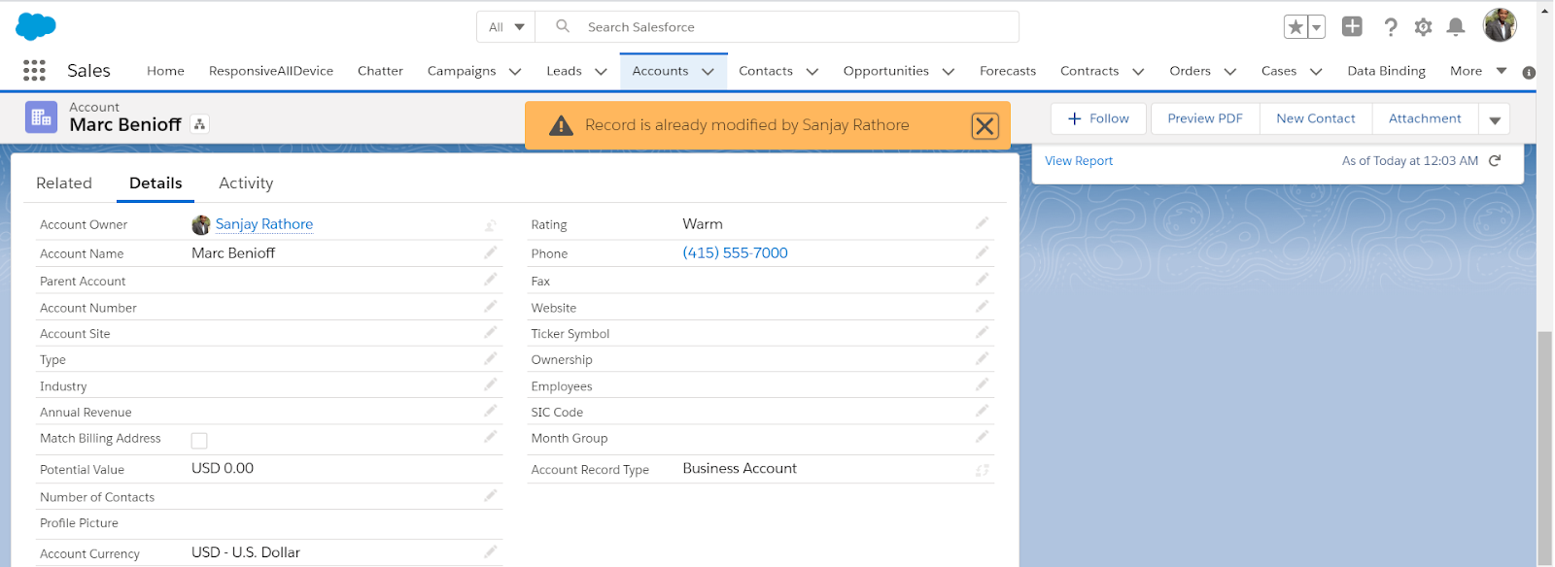Expand the Contracts nav dropdown chevron
Screen dimensions: 1555x567
pyautogui.click(x=1138, y=71)
